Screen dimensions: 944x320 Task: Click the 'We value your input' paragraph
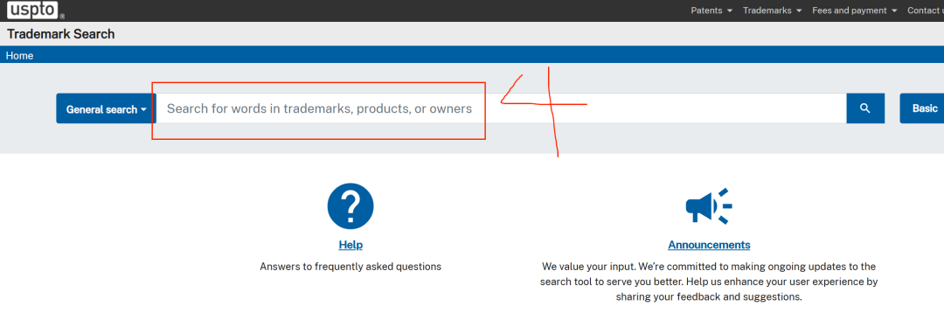709,282
